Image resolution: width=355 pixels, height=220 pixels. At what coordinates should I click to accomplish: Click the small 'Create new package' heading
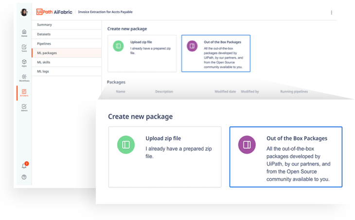click(127, 29)
